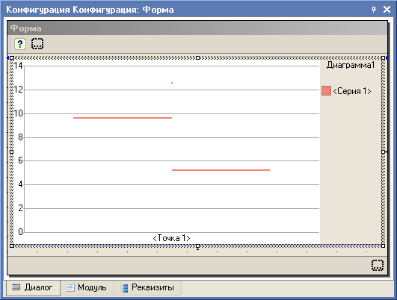Click the Форма title bar

click(197, 28)
